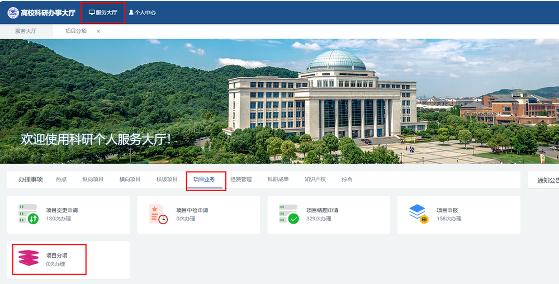Click the 个人中心 user icon
The height and width of the screenshot is (284, 559).
[x=131, y=12]
